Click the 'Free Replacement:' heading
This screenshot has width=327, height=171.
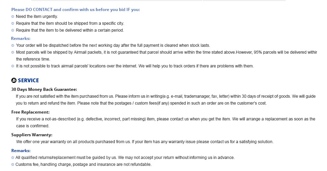tap(31, 112)
